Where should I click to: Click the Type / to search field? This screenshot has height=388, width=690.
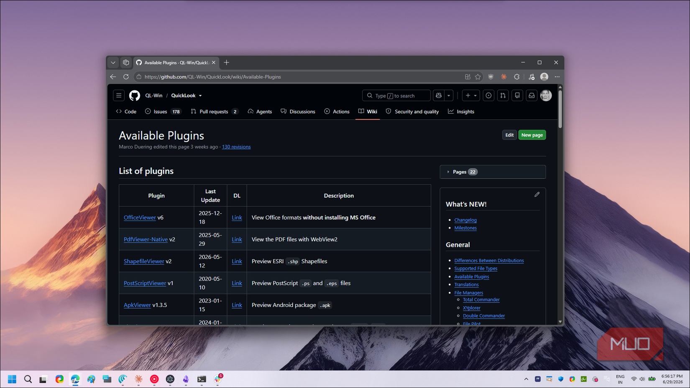coord(396,96)
